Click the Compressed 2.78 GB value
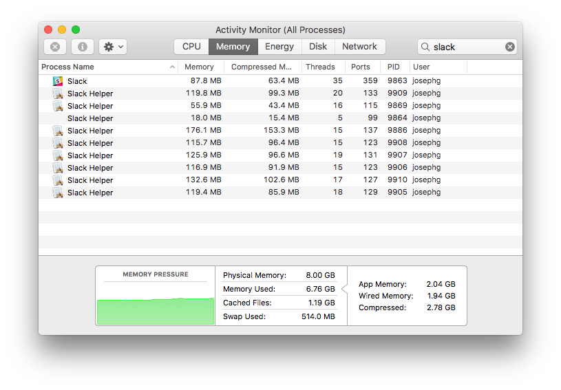Screen dimensions: 561x390 coord(441,307)
